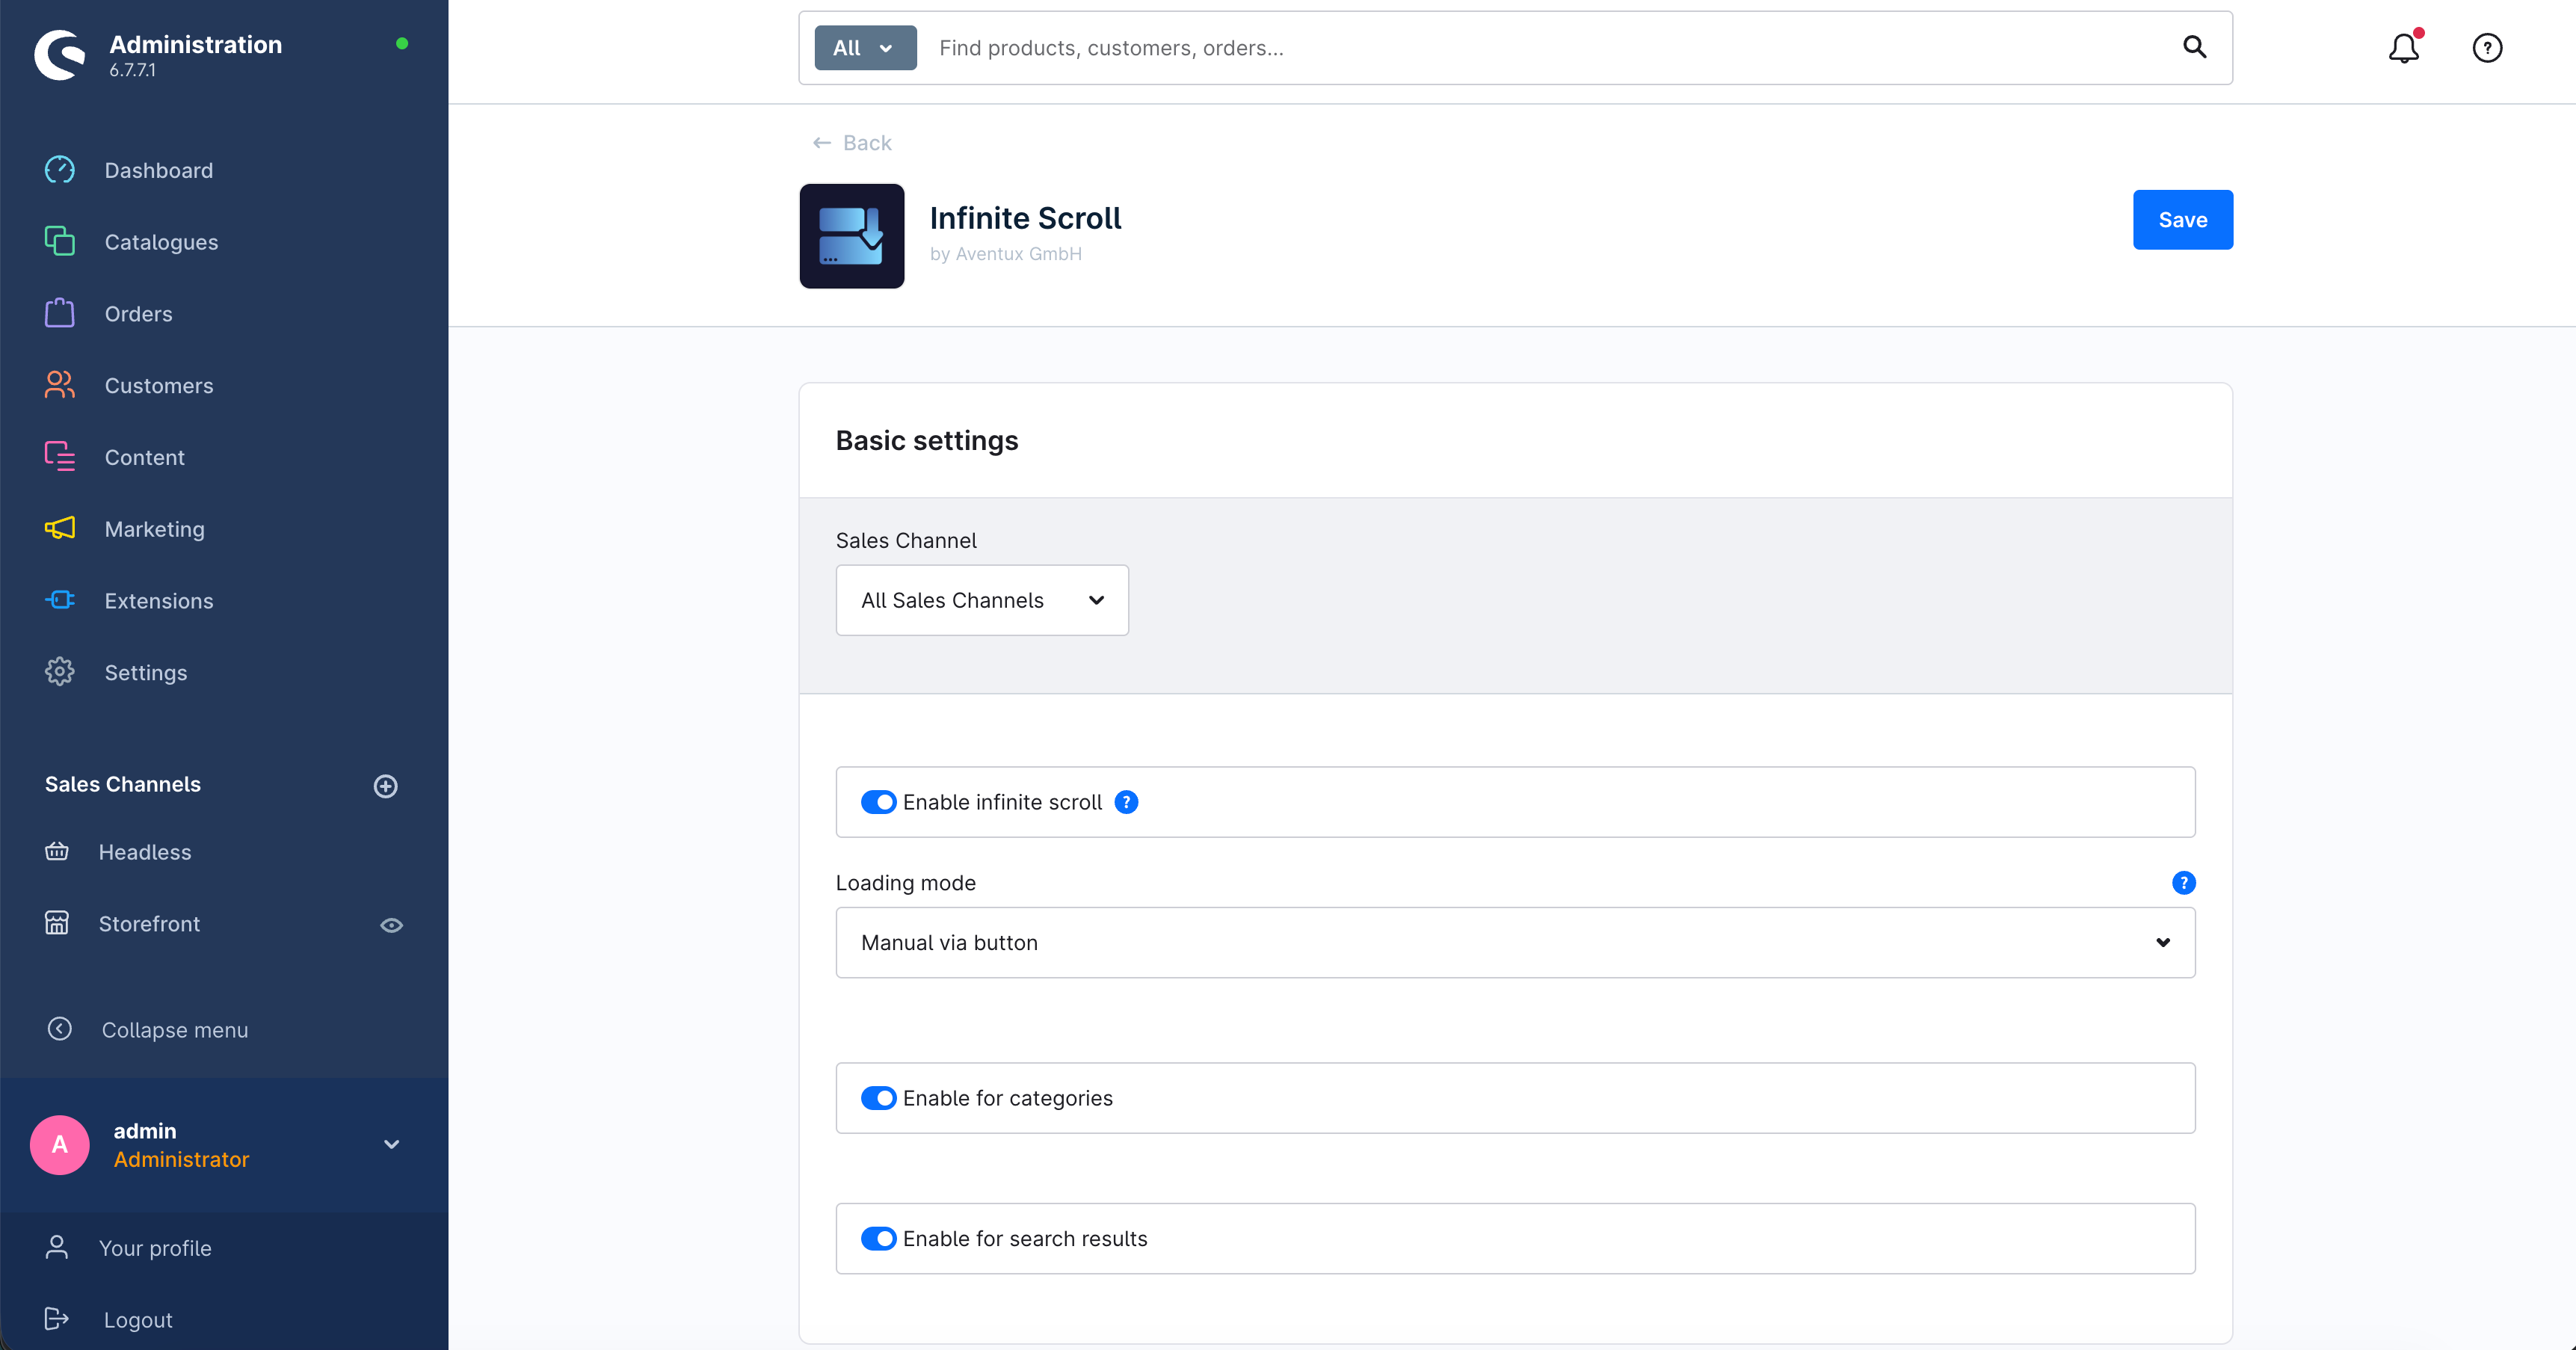
Task: Click the Back link
Action: (x=852, y=143)
